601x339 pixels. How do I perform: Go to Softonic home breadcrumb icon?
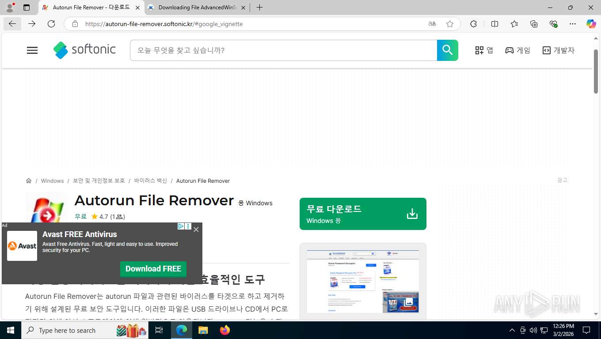(29, 181)
